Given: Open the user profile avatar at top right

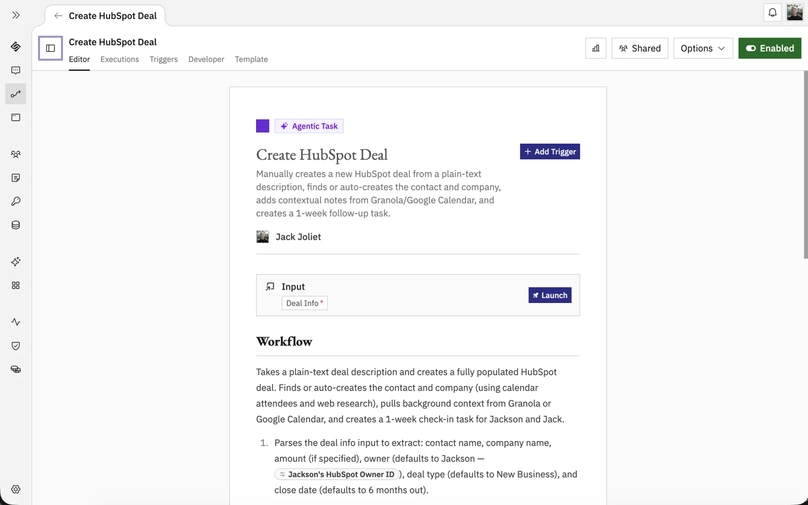Looking at the screenshot, I should [x=795, y=13].
